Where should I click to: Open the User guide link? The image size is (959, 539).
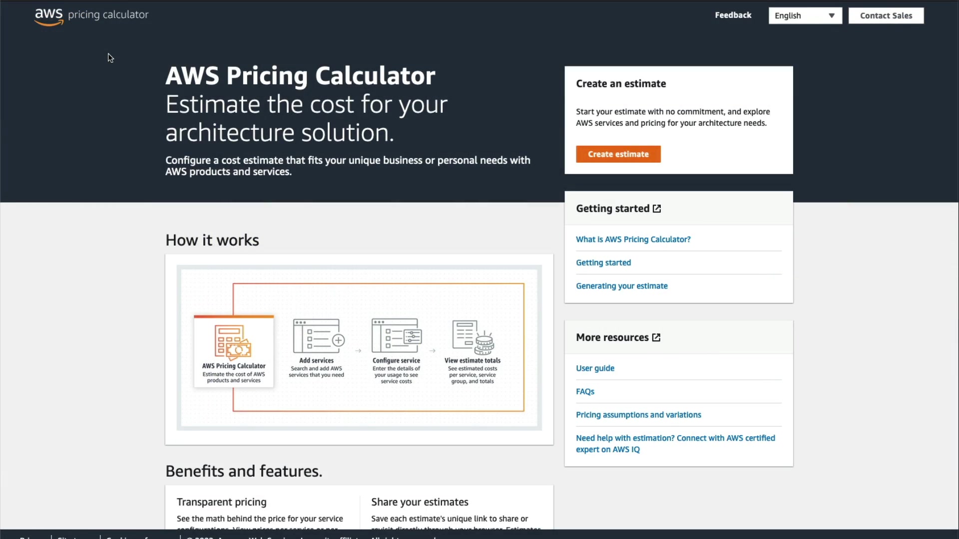(595, 368)
